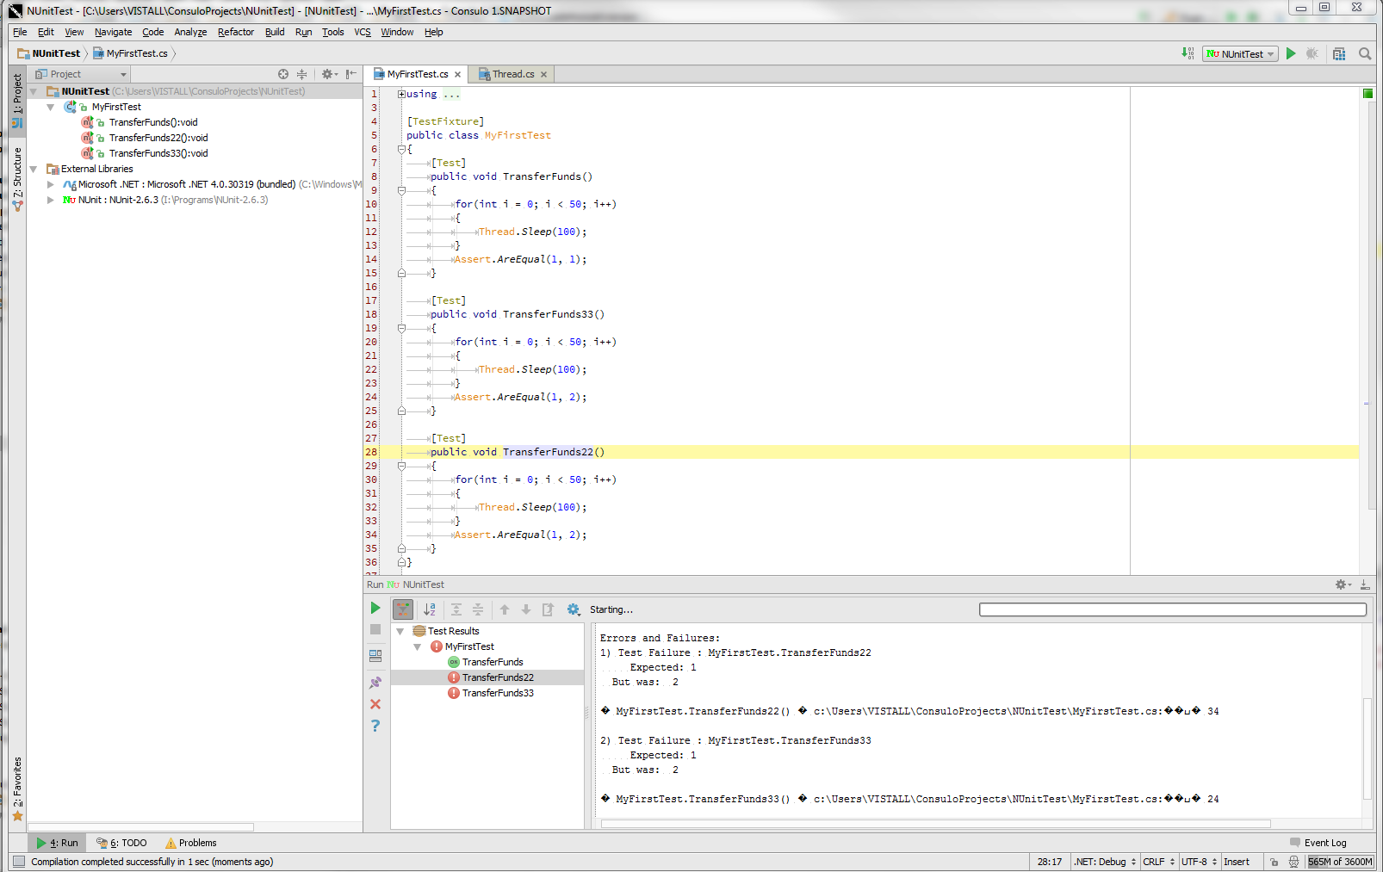Open the Refactor menu
The height and width of the screenshot is (872, 1383).
(236, 32)
